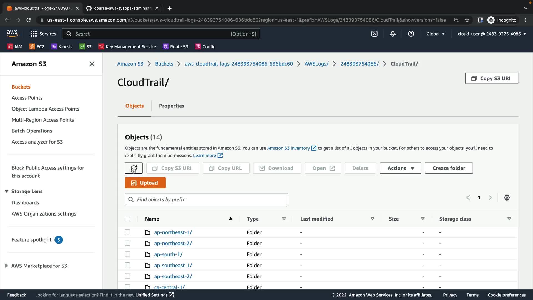Open the ap-southeast-2/ folder link
Image resolution: width=533 pixels, height=300 pixels.
(173, 276)
